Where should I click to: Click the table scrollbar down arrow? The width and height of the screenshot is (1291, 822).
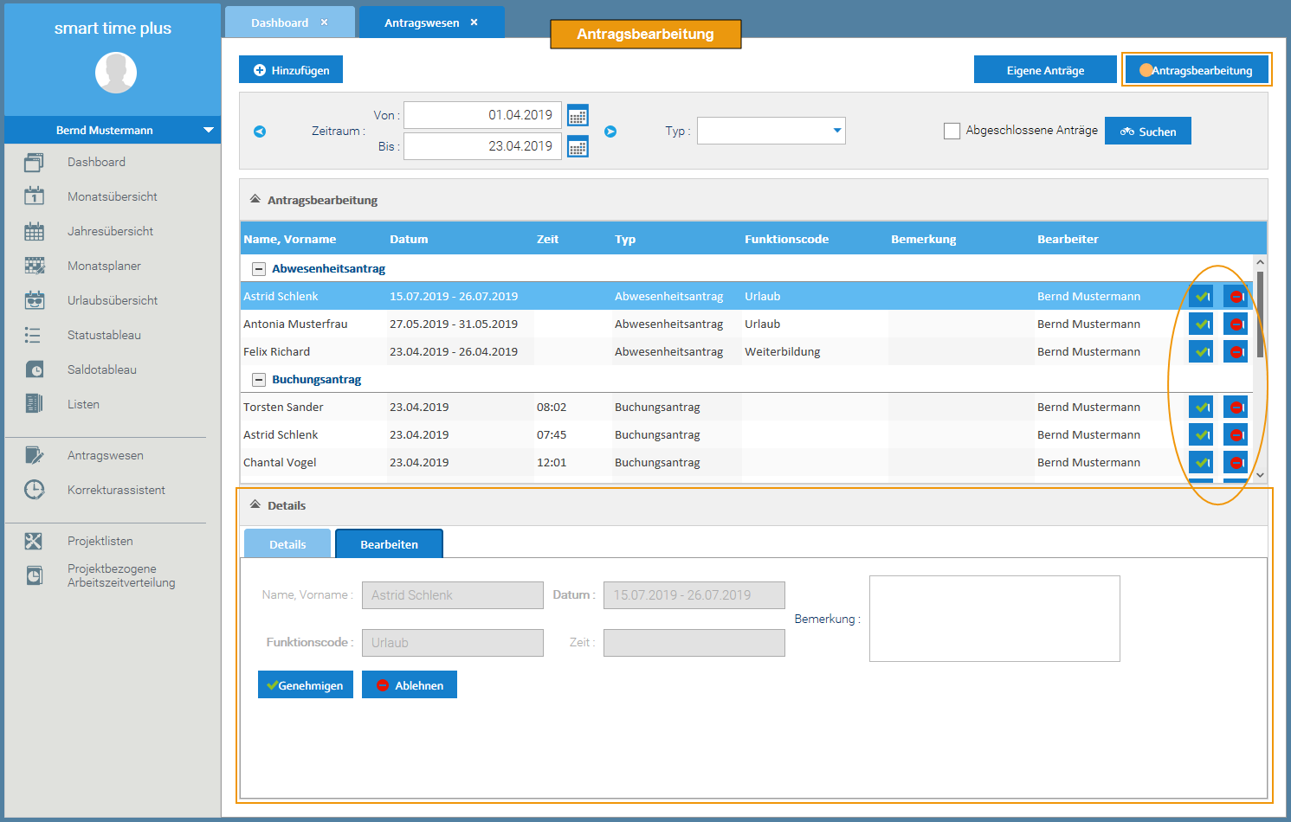pos(1260,474)
